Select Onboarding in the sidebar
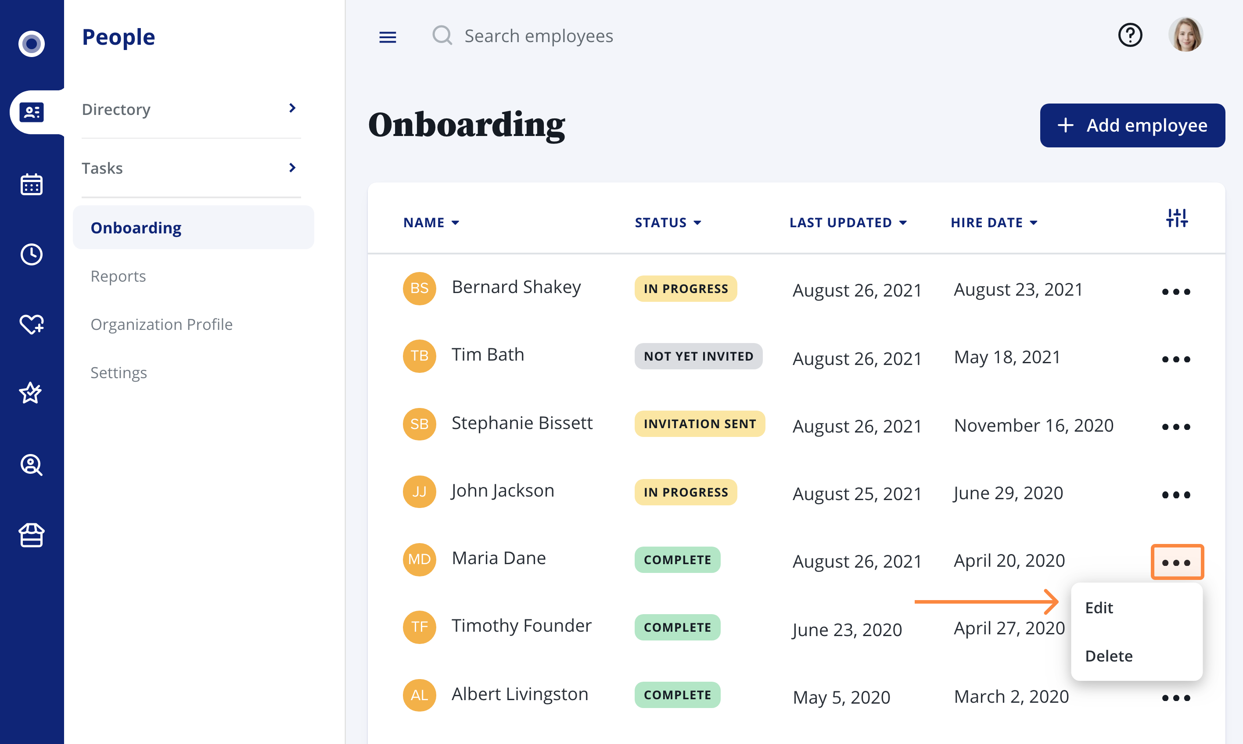The height and width of the screenshot is (744, 1243). 194,228
